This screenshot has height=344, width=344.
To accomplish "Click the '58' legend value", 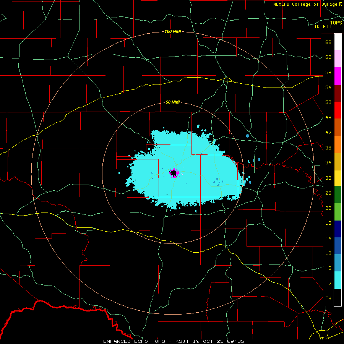I will pos(328,72).
